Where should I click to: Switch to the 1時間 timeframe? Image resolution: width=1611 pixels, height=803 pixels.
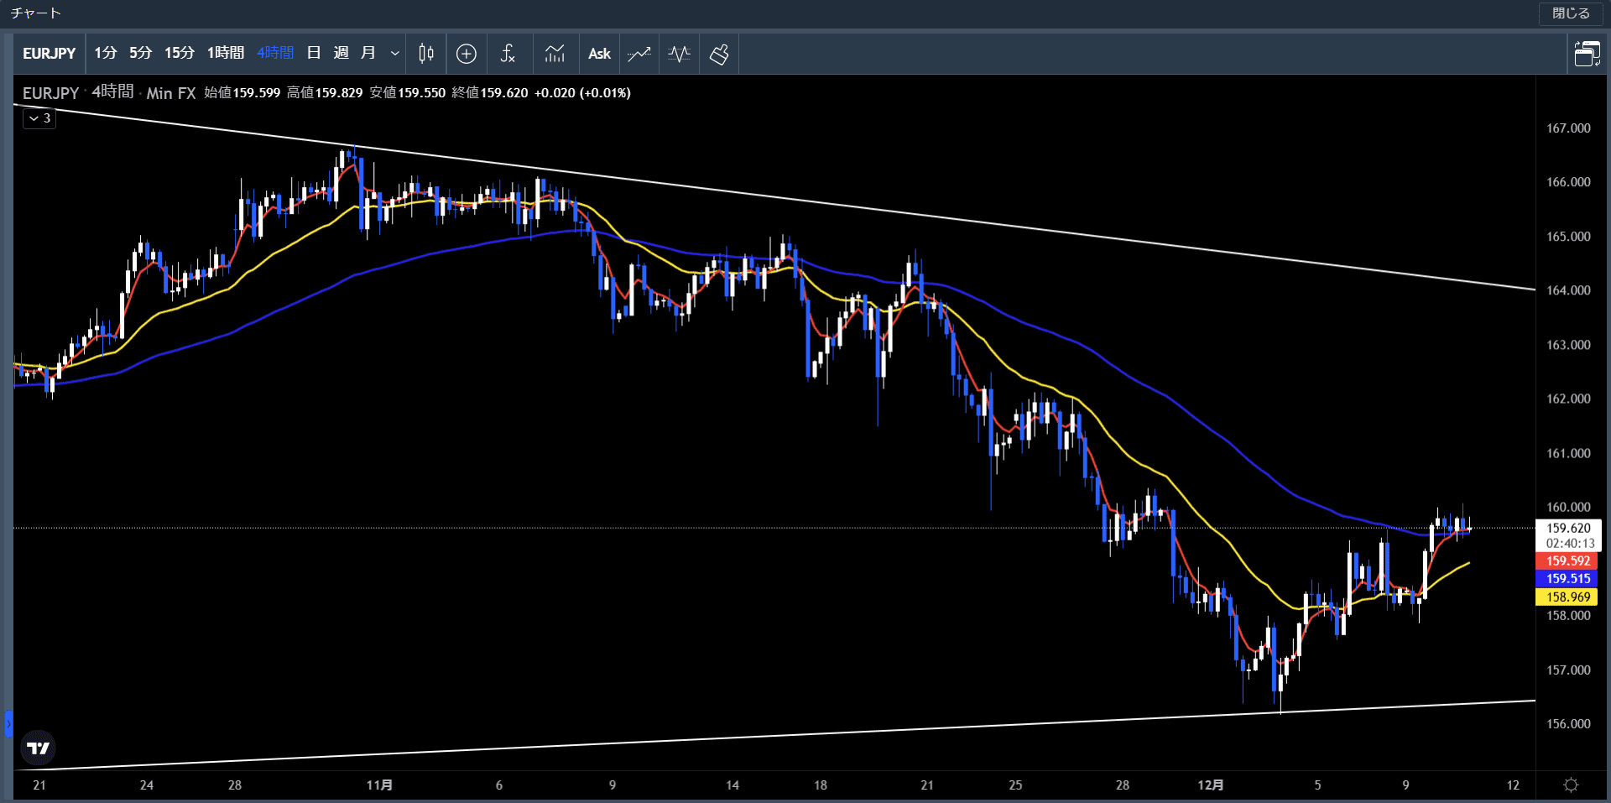coord(226,53)
